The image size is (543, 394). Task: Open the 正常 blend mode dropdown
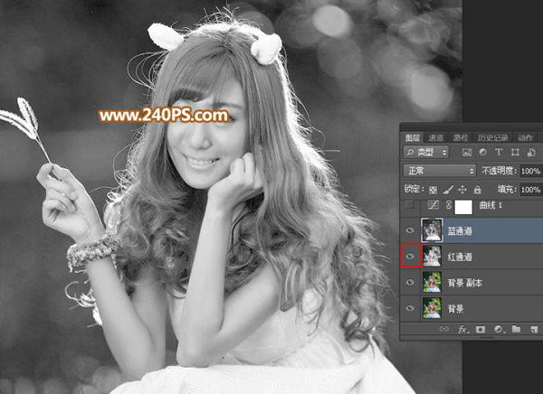[441, 171]
